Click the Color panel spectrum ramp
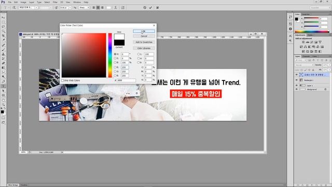This screenshot has height=187, width=332. 312,32
